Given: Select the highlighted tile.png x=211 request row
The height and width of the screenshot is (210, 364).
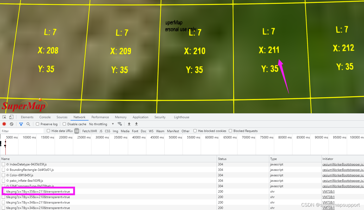Looking at the screenshot, I should click(x=38, y=191).
